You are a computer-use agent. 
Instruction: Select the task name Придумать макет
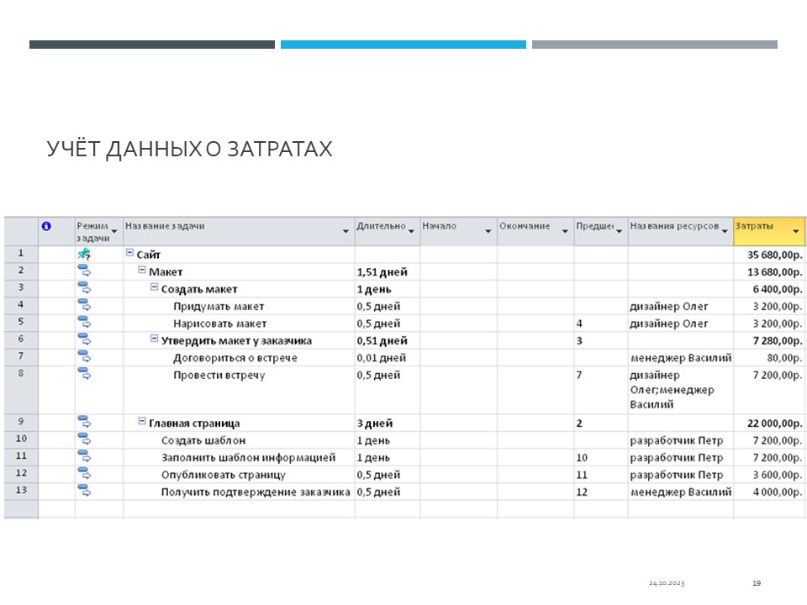point(219,307)
